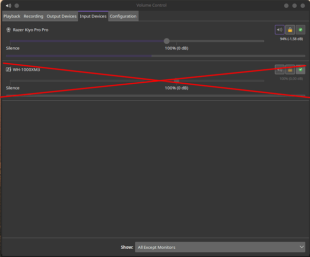The width and height of the screenshot is (310, 257).
Task: Go to the Output Devices tab
Action: point(62,16)
